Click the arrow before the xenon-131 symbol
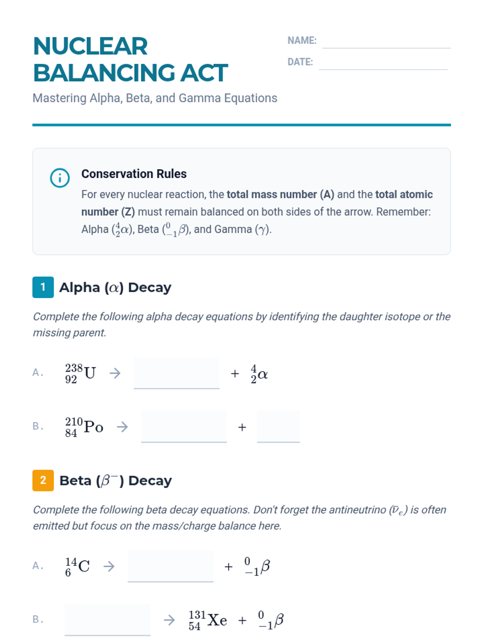 (169, 620)
